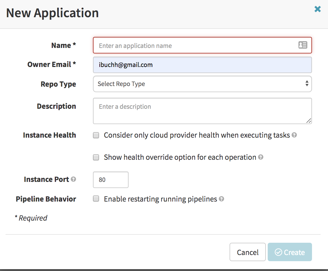Click the help icon next to health override
The width and height of the screenshot is (328, 271).
tap(261, 157)
